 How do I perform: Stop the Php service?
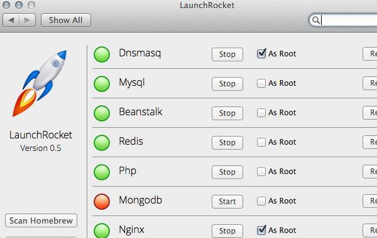(227, 172)
